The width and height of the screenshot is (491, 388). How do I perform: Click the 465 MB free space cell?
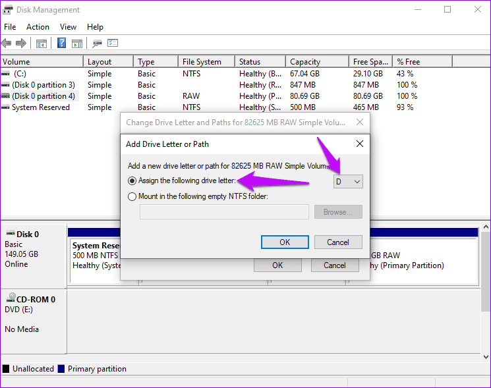tap(366, 107)
